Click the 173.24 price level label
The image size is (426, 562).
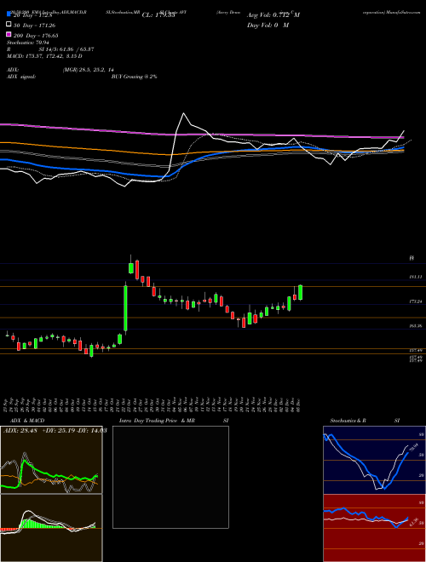(x=416, y=301)
